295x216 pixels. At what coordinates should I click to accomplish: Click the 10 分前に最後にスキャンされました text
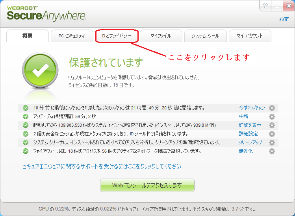(x=119, y=108)
